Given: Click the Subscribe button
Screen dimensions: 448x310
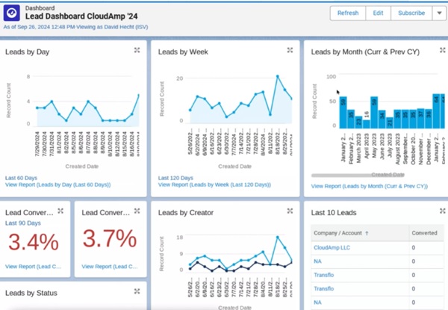Looking at the screenshot, I should point(411,13).
